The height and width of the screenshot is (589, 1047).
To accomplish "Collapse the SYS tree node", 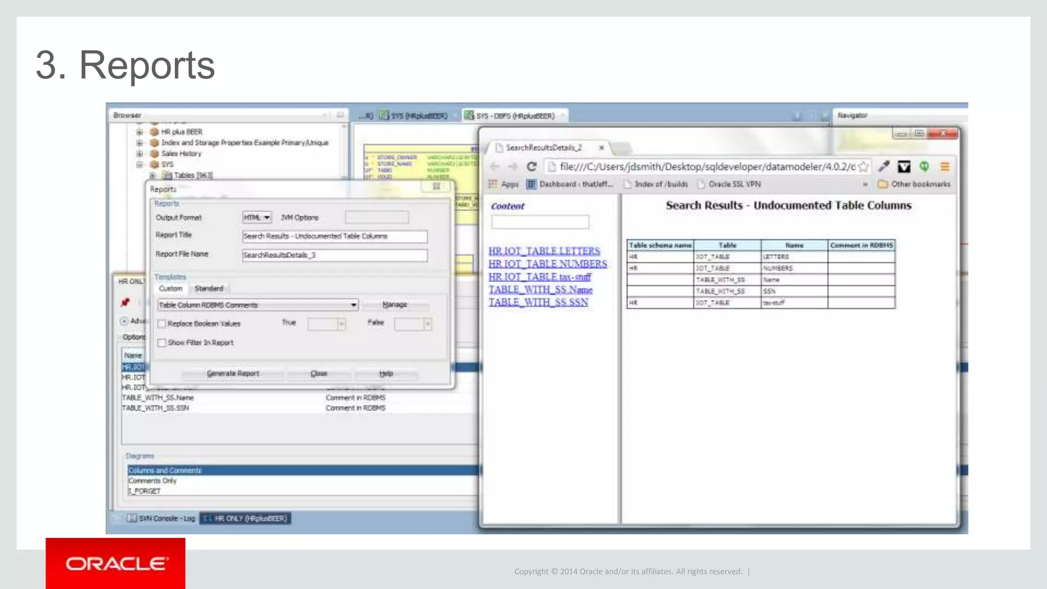I will pyautogui.click(x=139, y=164).
